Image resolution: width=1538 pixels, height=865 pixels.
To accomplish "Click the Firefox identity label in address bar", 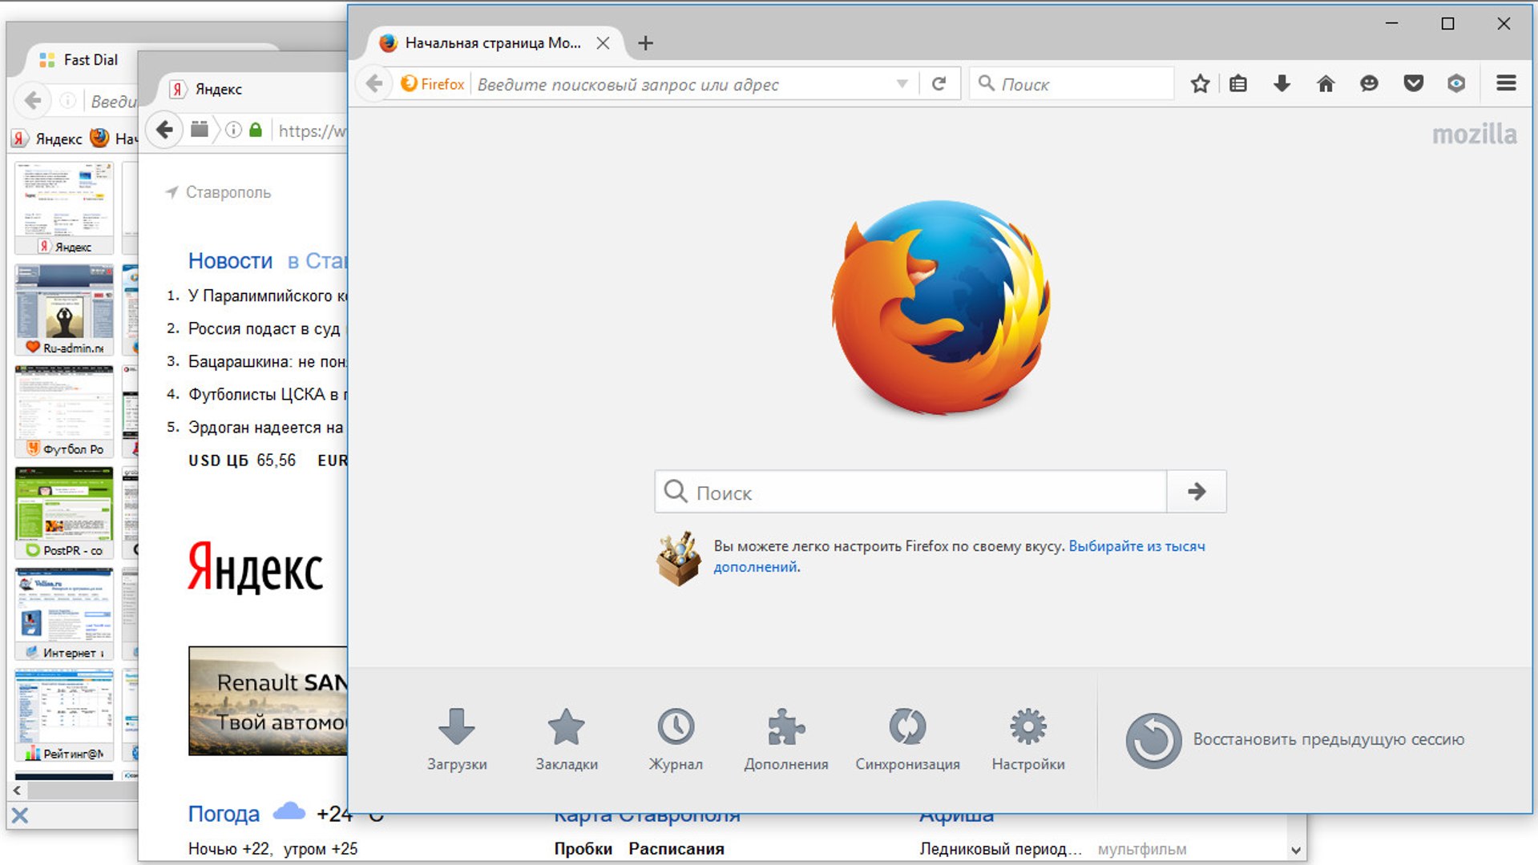I will [x=433, y=84].
